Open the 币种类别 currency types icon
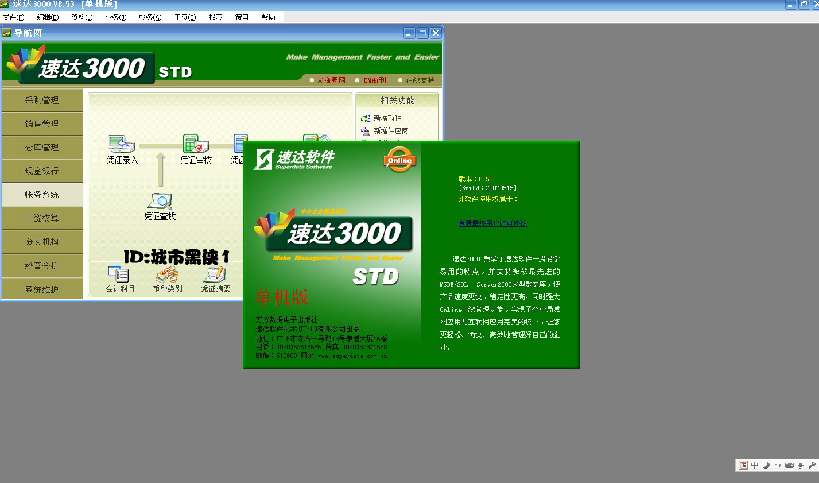This screenshot has width=819, height=483. pos(167,275)
